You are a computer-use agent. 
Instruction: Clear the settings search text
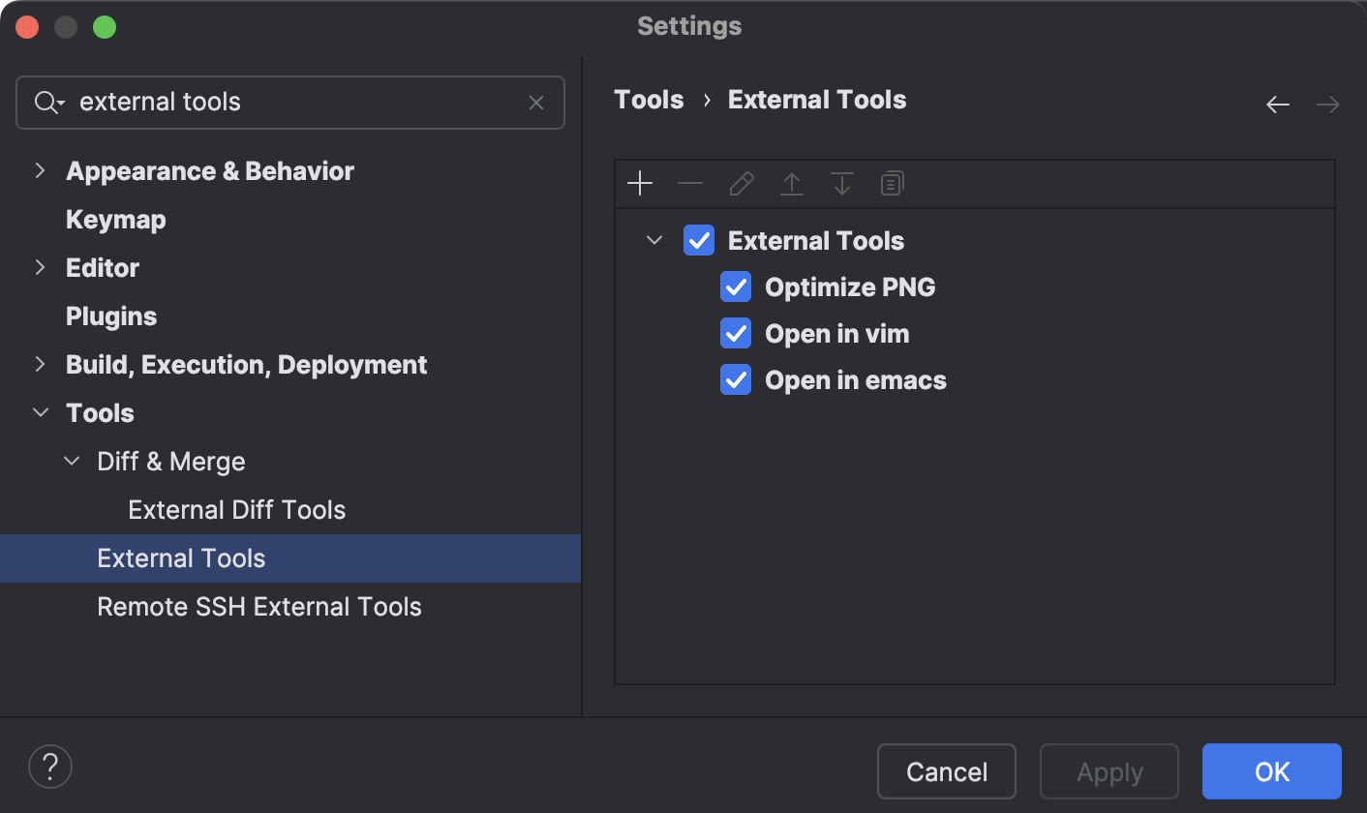pyautogui.click(x=536, y=103)
